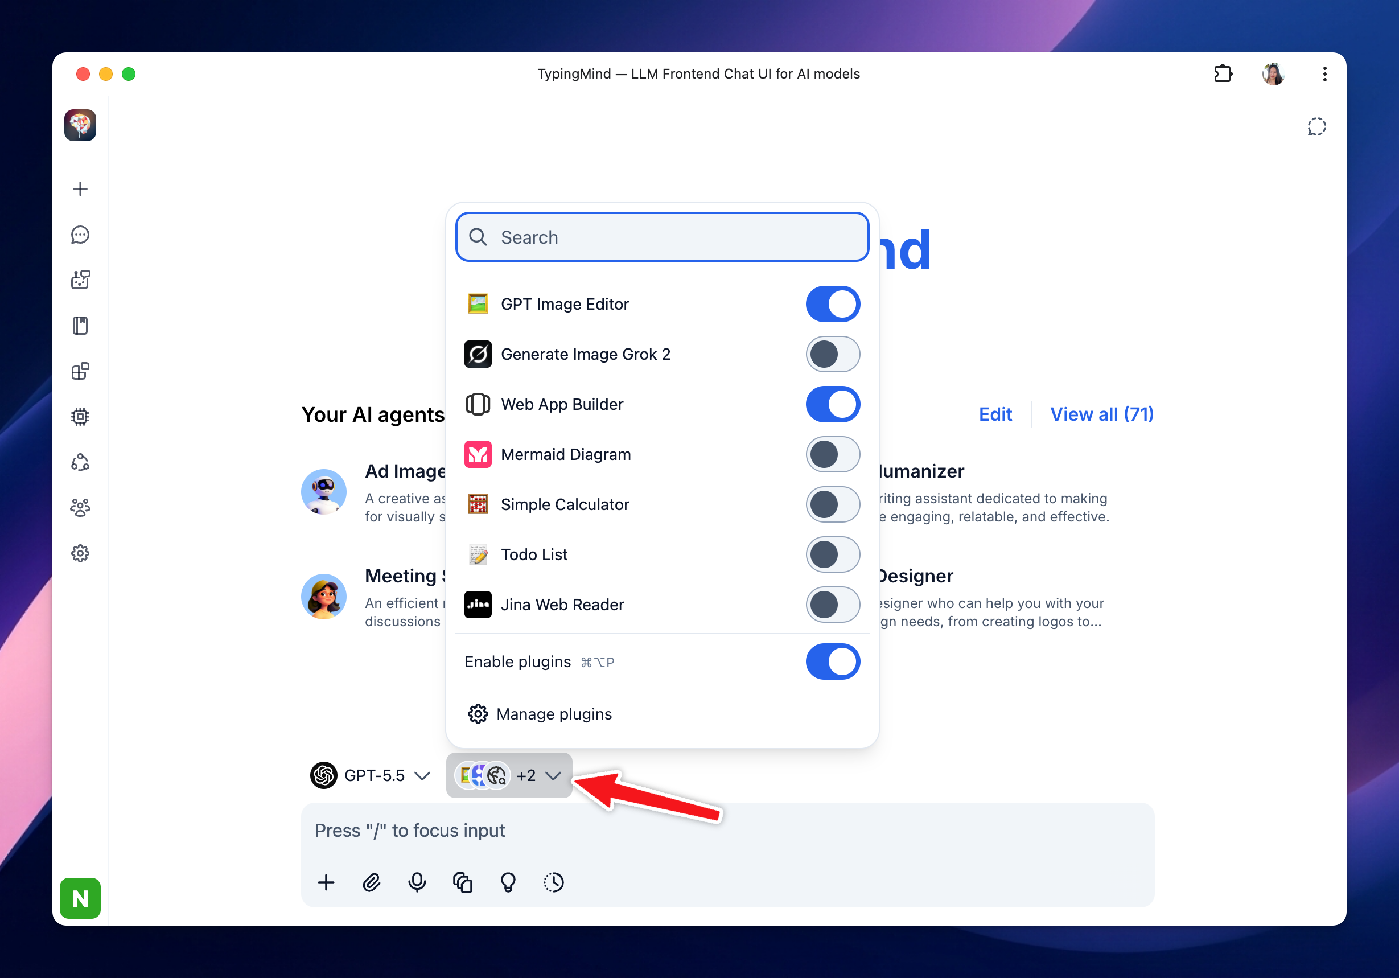
Task: Click the Manage plugins gear icon
Action: tap(478, 713)
